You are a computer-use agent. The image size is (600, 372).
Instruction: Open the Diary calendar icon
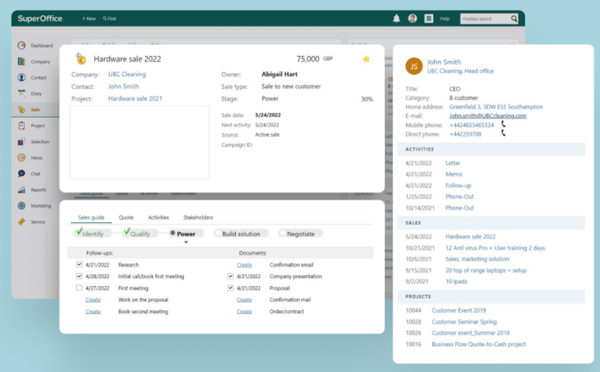click(22, 94)
